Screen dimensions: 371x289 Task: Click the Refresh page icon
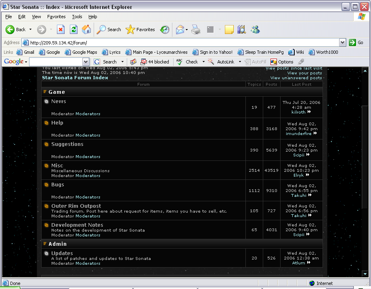click(73, 30)
